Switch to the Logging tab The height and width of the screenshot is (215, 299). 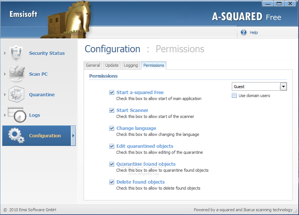pyautogui.click(x=131, y=65)
